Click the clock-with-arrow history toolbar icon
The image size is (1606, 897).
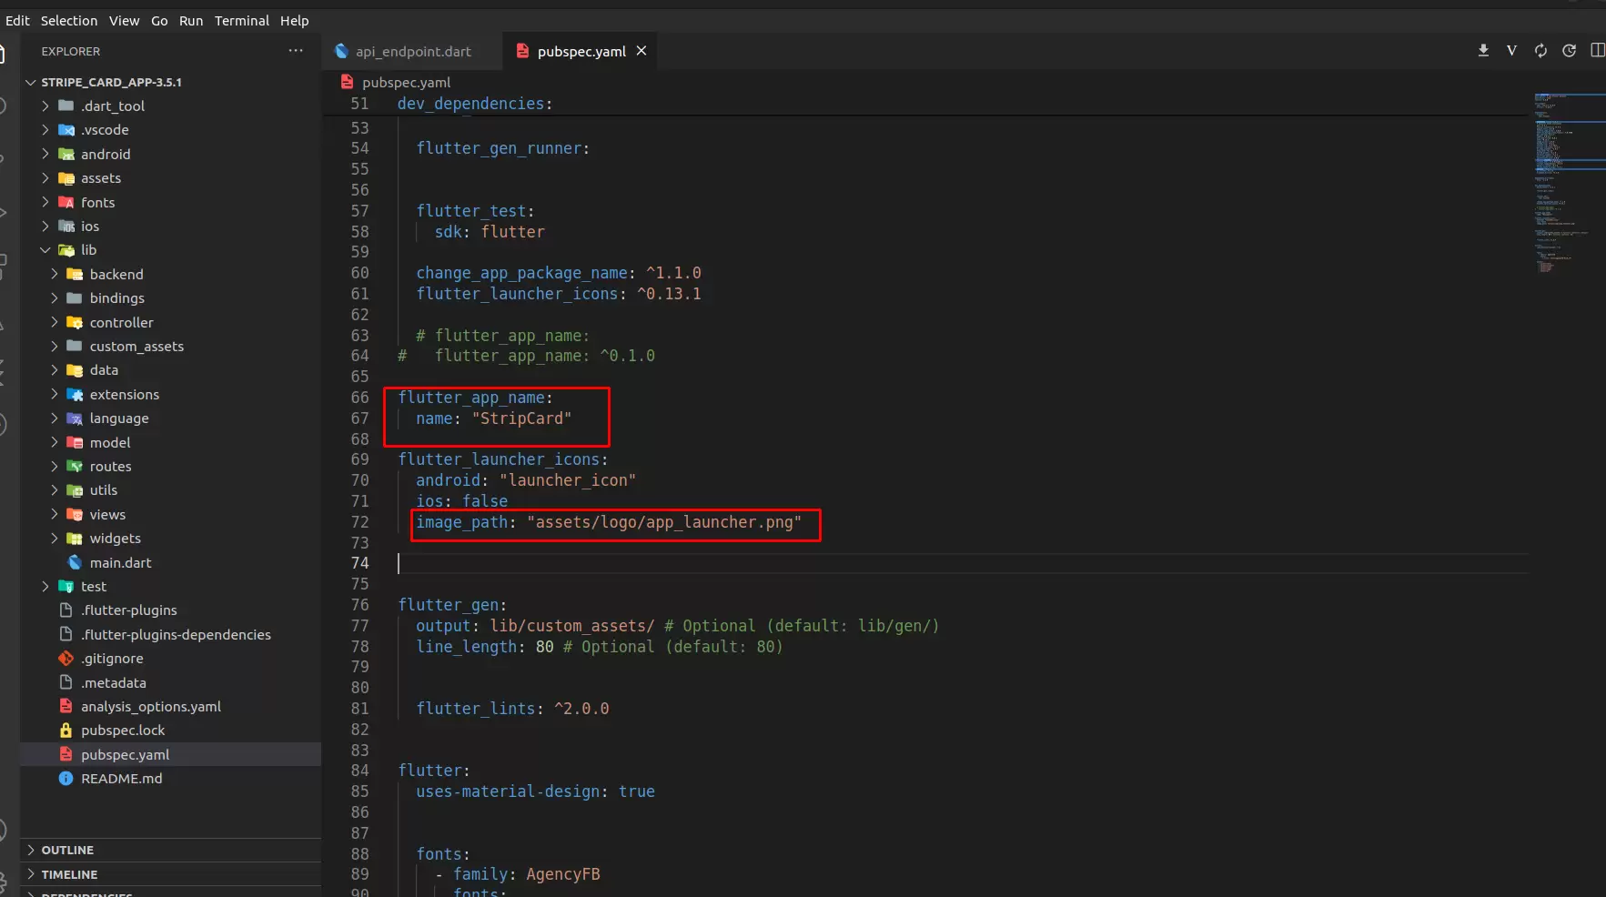coord(1569,50)
